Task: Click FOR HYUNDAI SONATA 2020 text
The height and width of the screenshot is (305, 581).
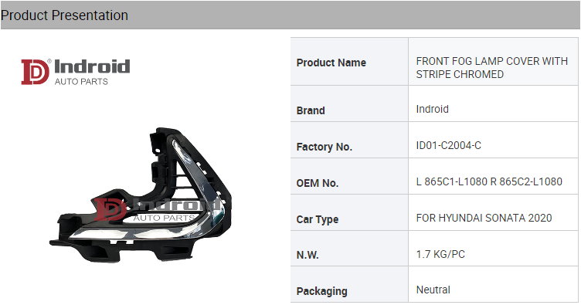Action: click(484, 218)
